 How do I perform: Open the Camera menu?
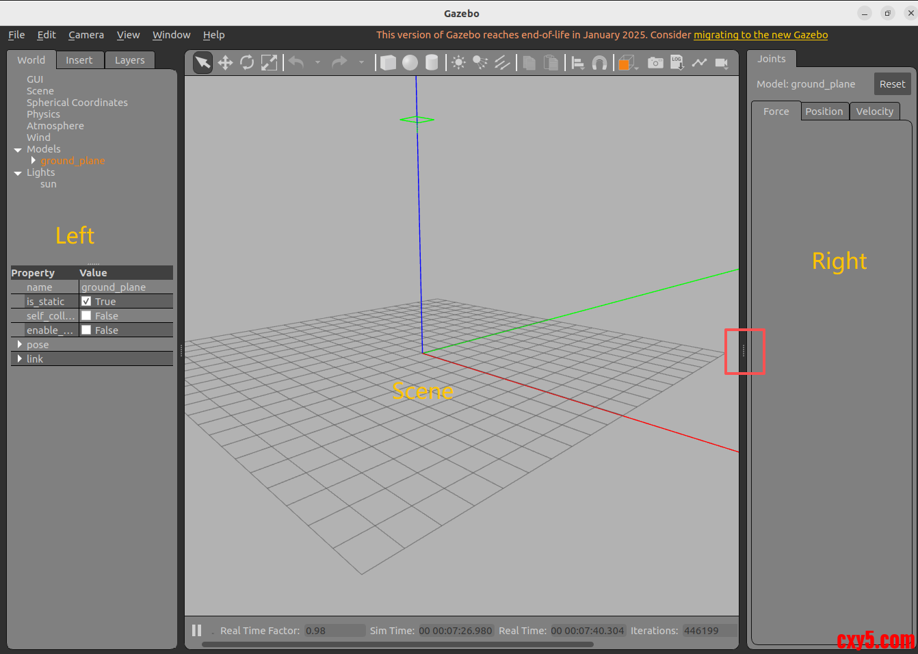point(86,35)
